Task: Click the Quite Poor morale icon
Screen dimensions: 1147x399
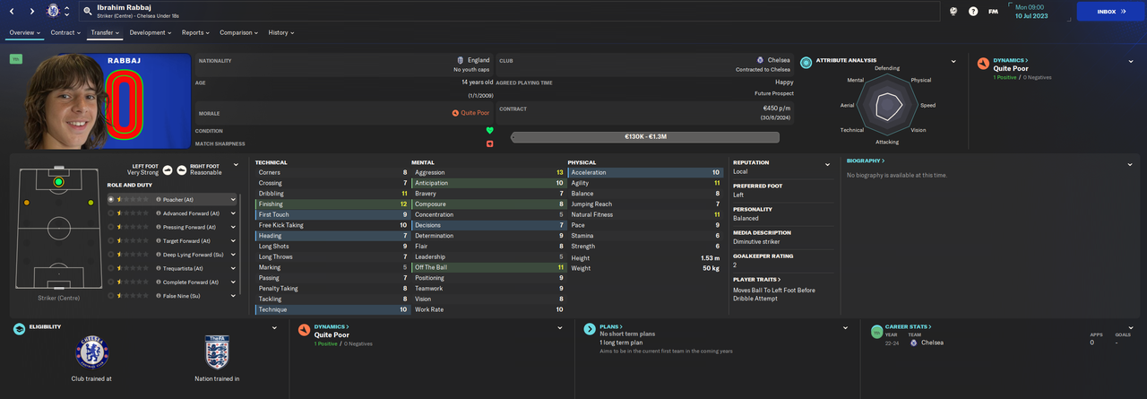Action: pos(455,113)
